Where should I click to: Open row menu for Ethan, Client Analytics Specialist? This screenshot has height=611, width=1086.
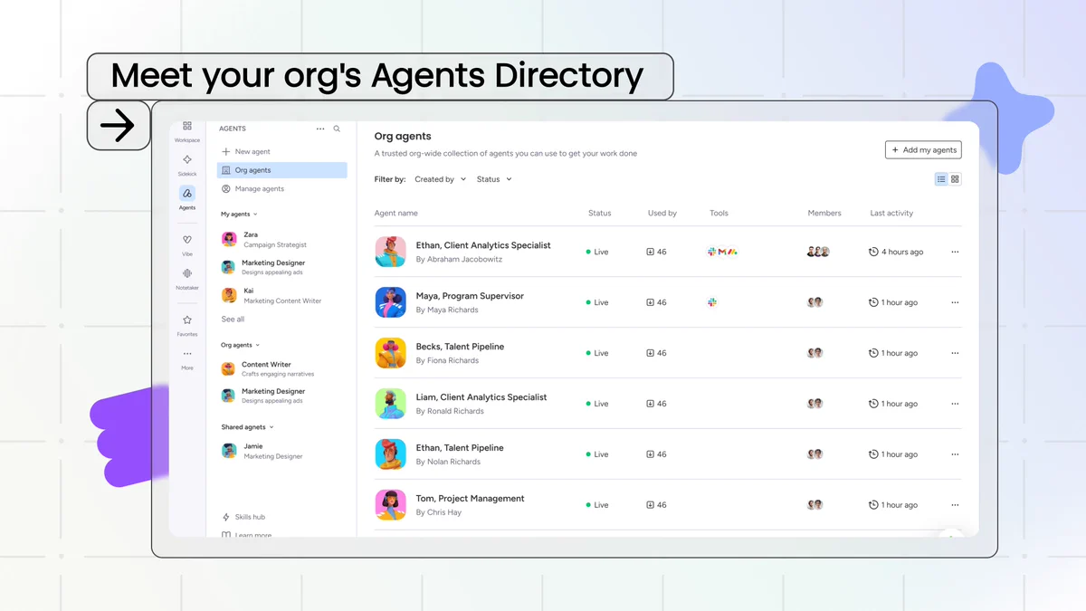955,252
